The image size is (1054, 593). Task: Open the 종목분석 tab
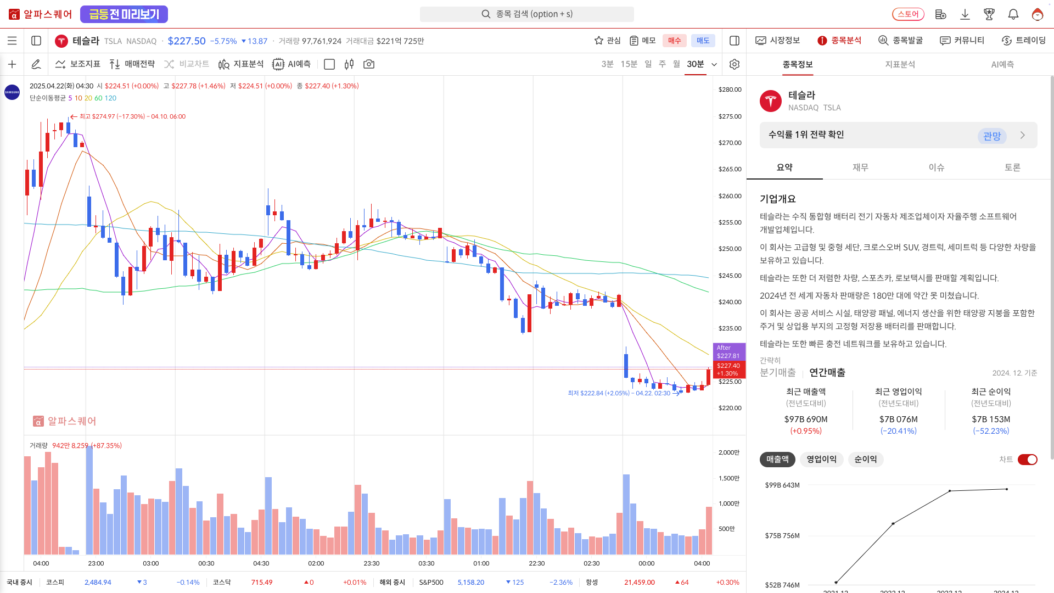839,41
